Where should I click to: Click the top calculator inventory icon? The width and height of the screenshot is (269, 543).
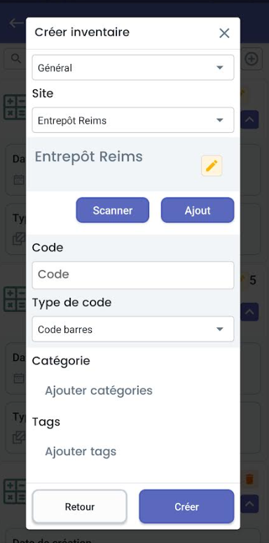tap(15, 107)
